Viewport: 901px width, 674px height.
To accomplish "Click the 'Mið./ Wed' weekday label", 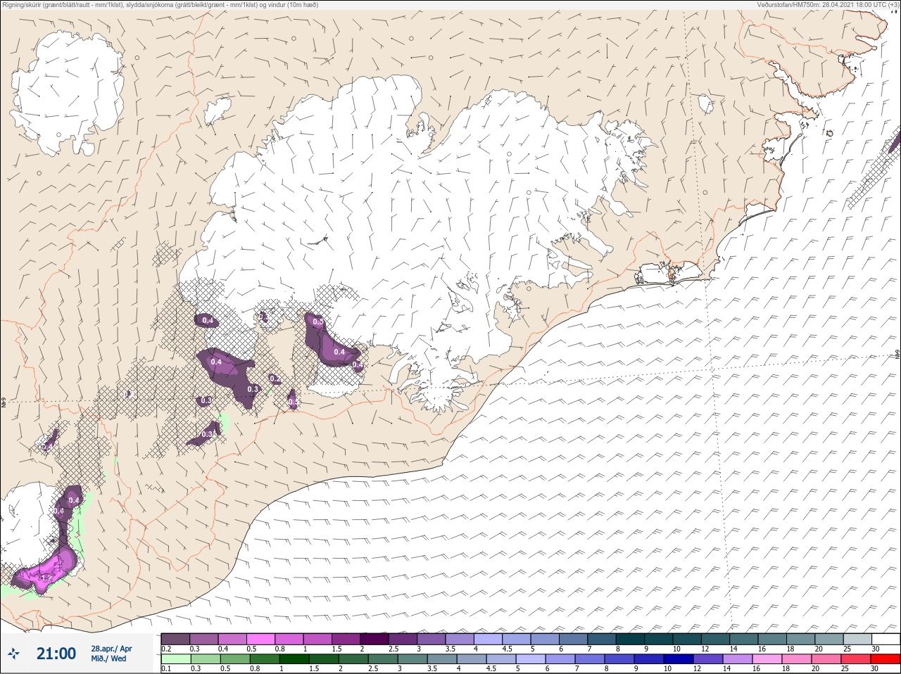I will tap(108, 659).
